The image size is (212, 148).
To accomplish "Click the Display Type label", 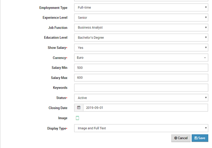I will [57, 128].
